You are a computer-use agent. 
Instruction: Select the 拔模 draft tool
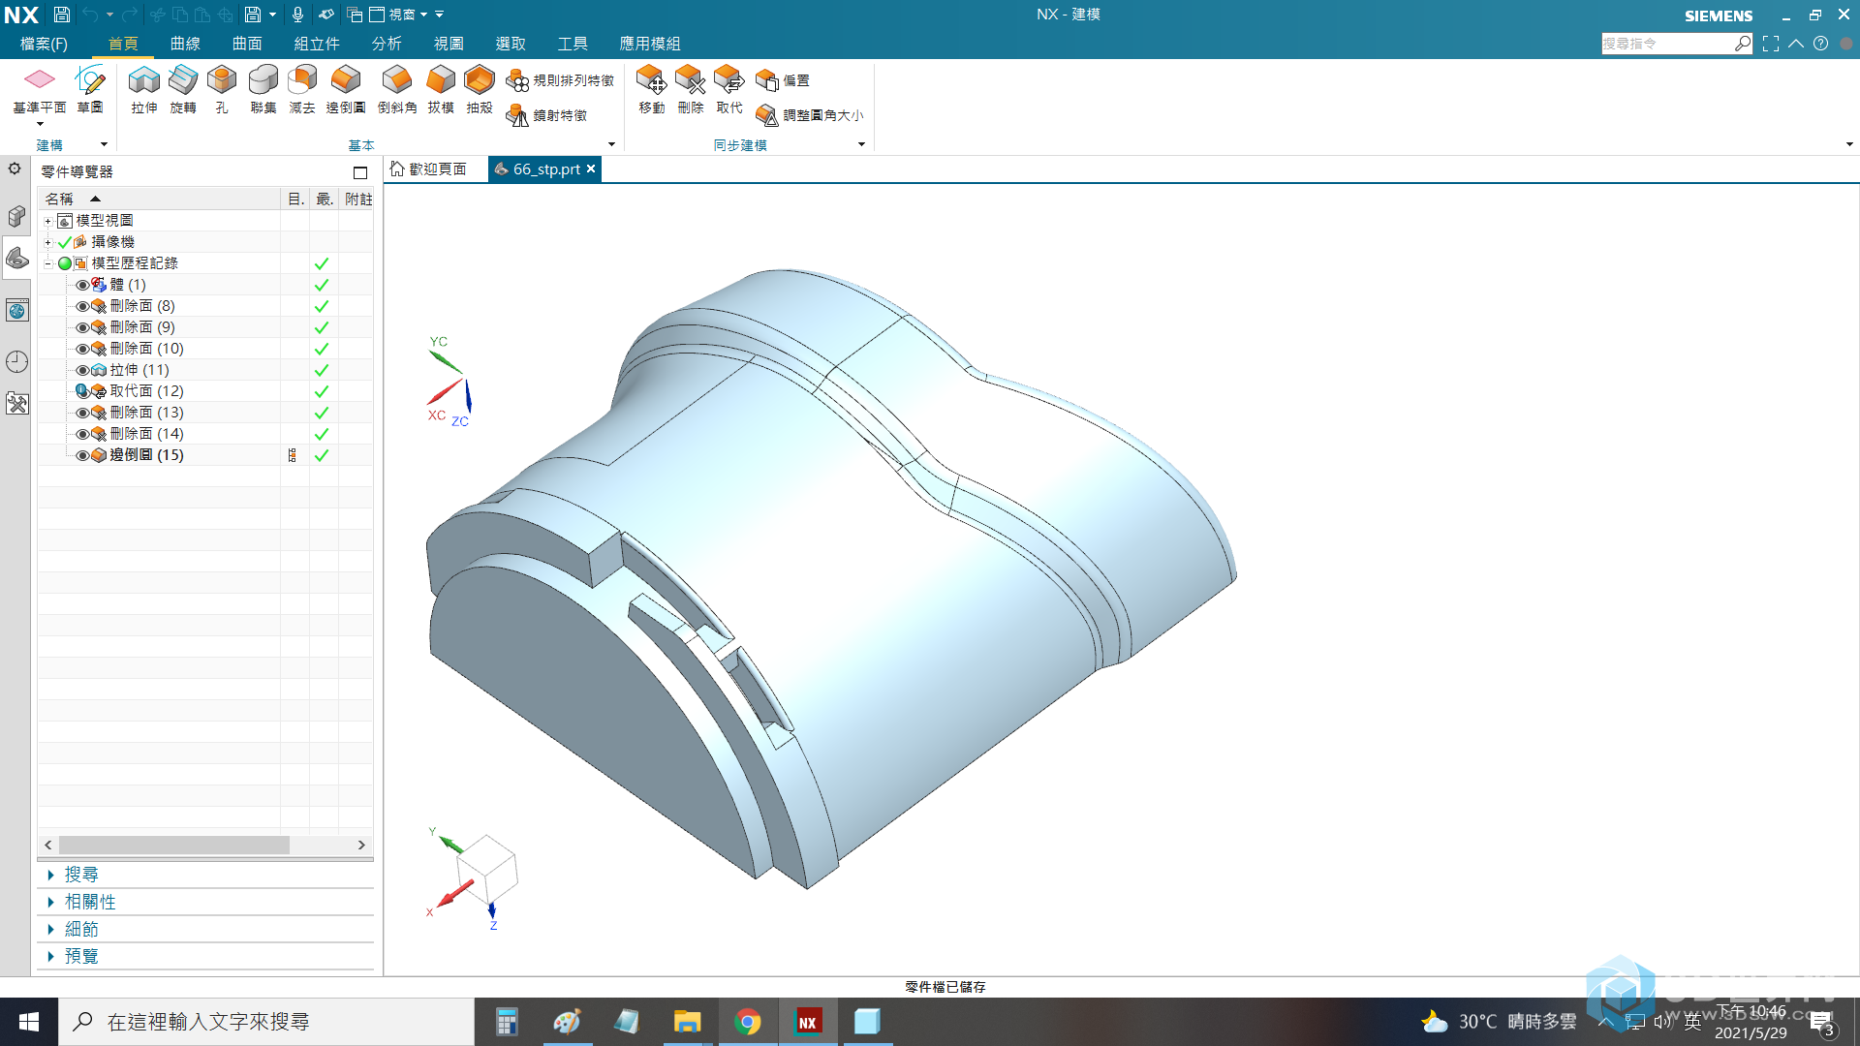441,88
